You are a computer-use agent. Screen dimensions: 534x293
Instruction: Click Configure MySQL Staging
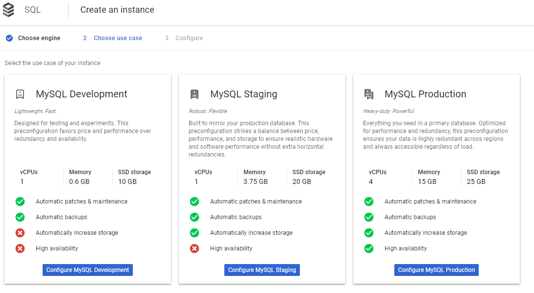[262, 270]
